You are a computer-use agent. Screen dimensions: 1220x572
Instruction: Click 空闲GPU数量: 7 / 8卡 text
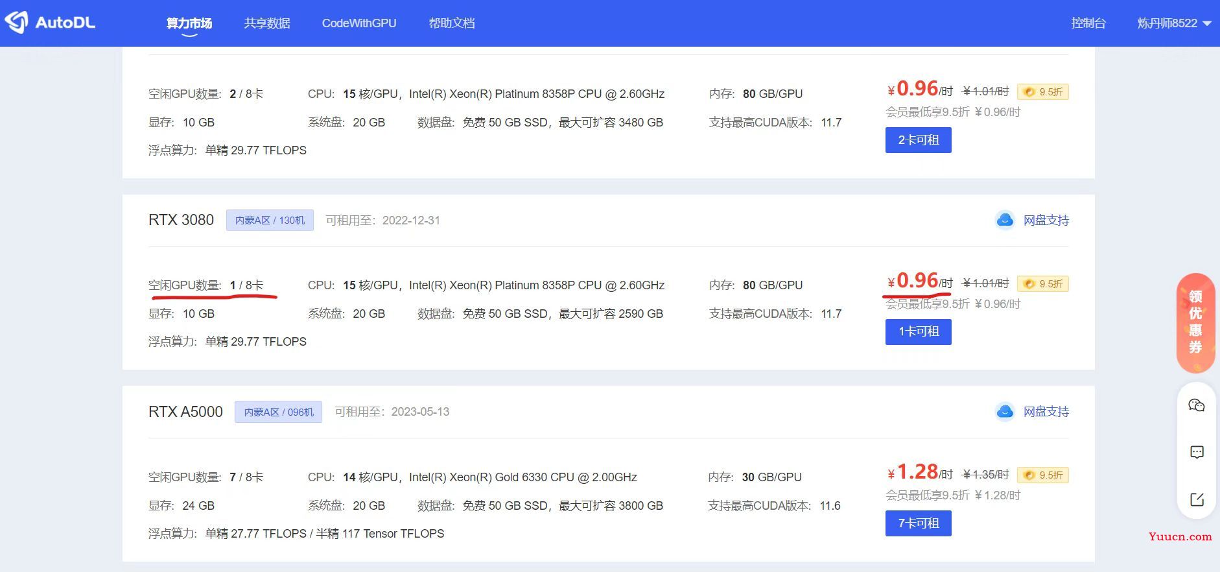(x=205, y=477)
